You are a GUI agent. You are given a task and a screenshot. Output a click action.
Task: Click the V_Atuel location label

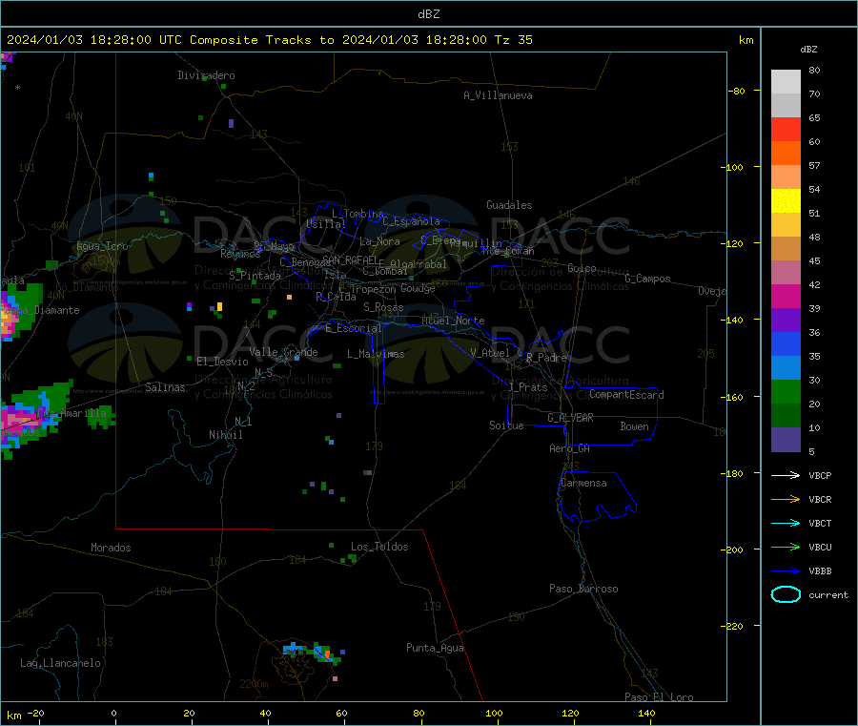[490, 353]
